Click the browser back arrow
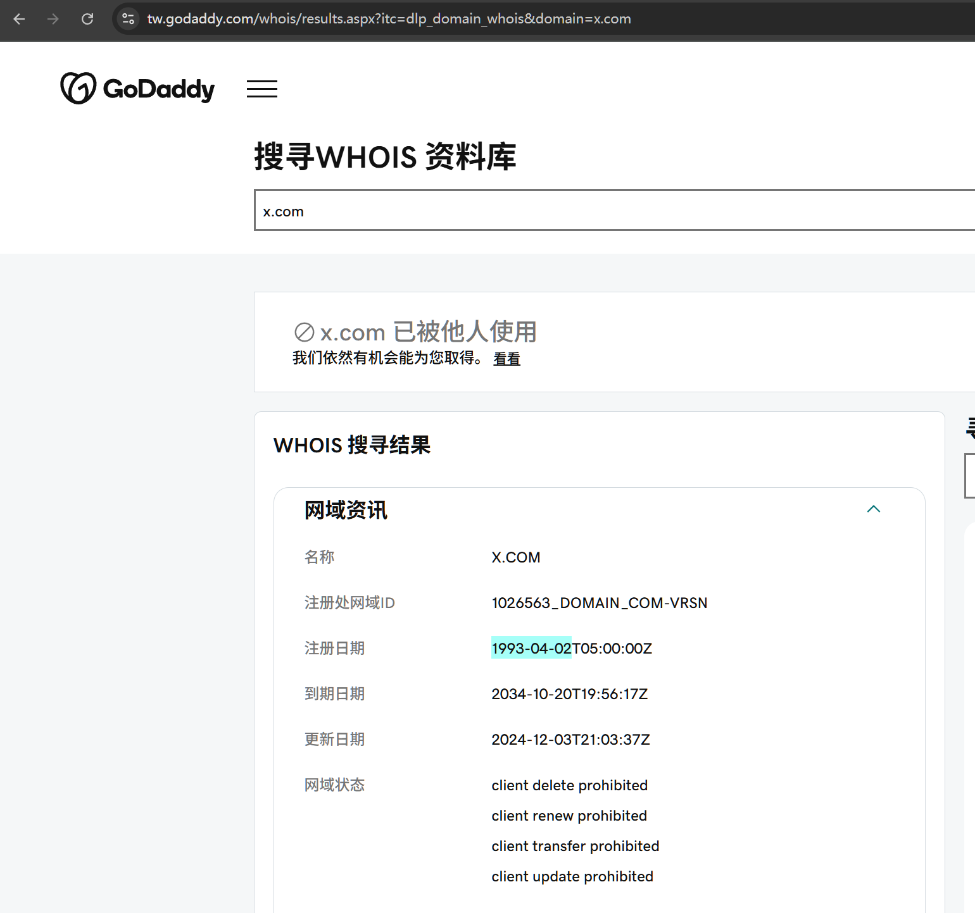This screenshot has height=913, width=975. [x=19, y=19]
